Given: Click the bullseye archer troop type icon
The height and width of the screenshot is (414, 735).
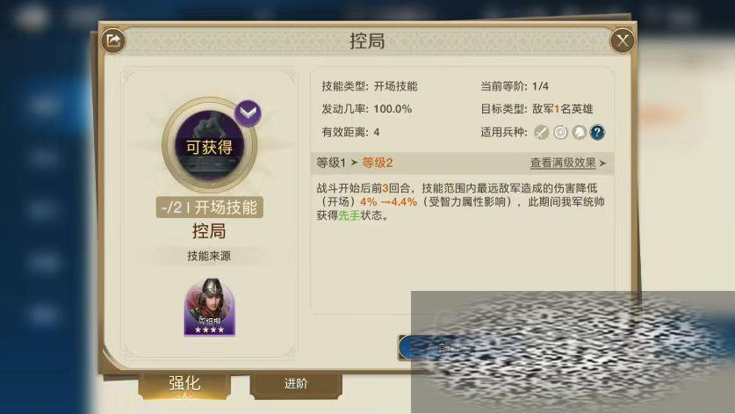Looking at the screenshot, I should pos(560,133).
